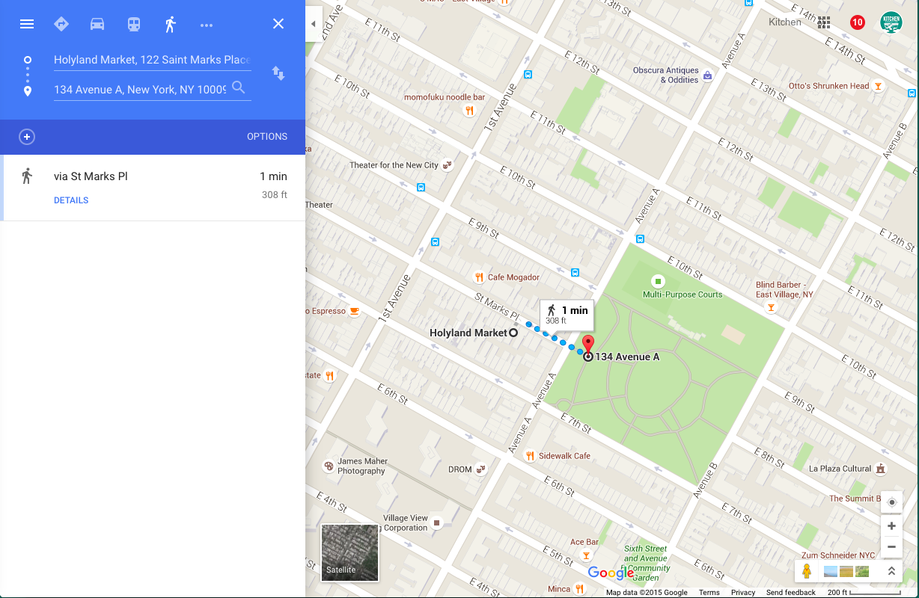Open DETAILS for the walking route

[71, 200]
